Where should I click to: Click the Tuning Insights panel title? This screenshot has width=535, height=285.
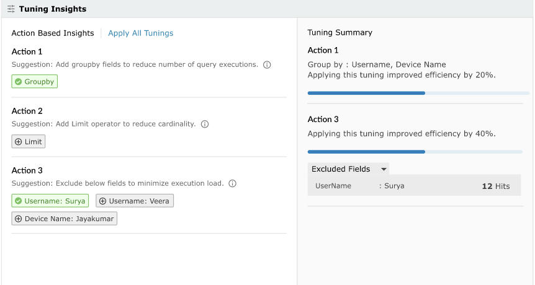coord(53,9)
